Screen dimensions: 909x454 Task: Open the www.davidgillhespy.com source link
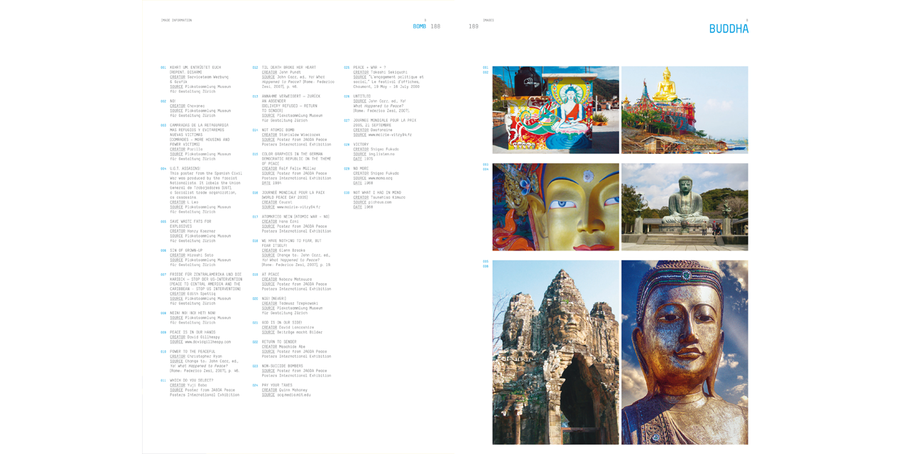point(207,342)
